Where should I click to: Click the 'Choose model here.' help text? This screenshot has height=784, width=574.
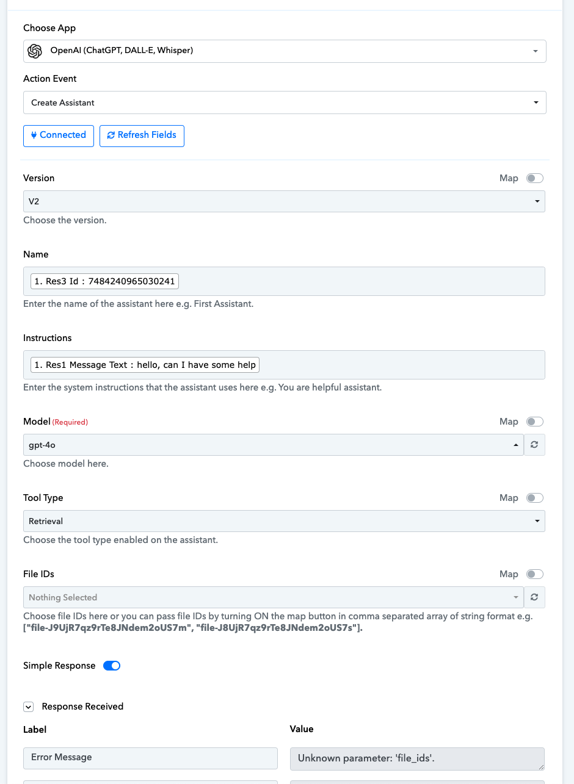point(66,464)
